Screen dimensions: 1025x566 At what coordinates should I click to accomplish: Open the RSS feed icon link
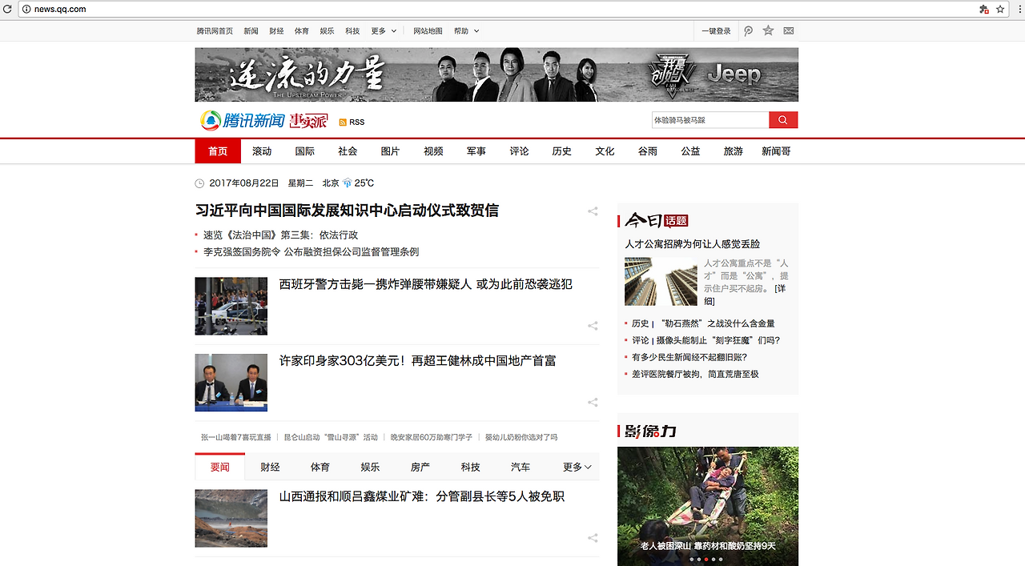coord(352,122)
